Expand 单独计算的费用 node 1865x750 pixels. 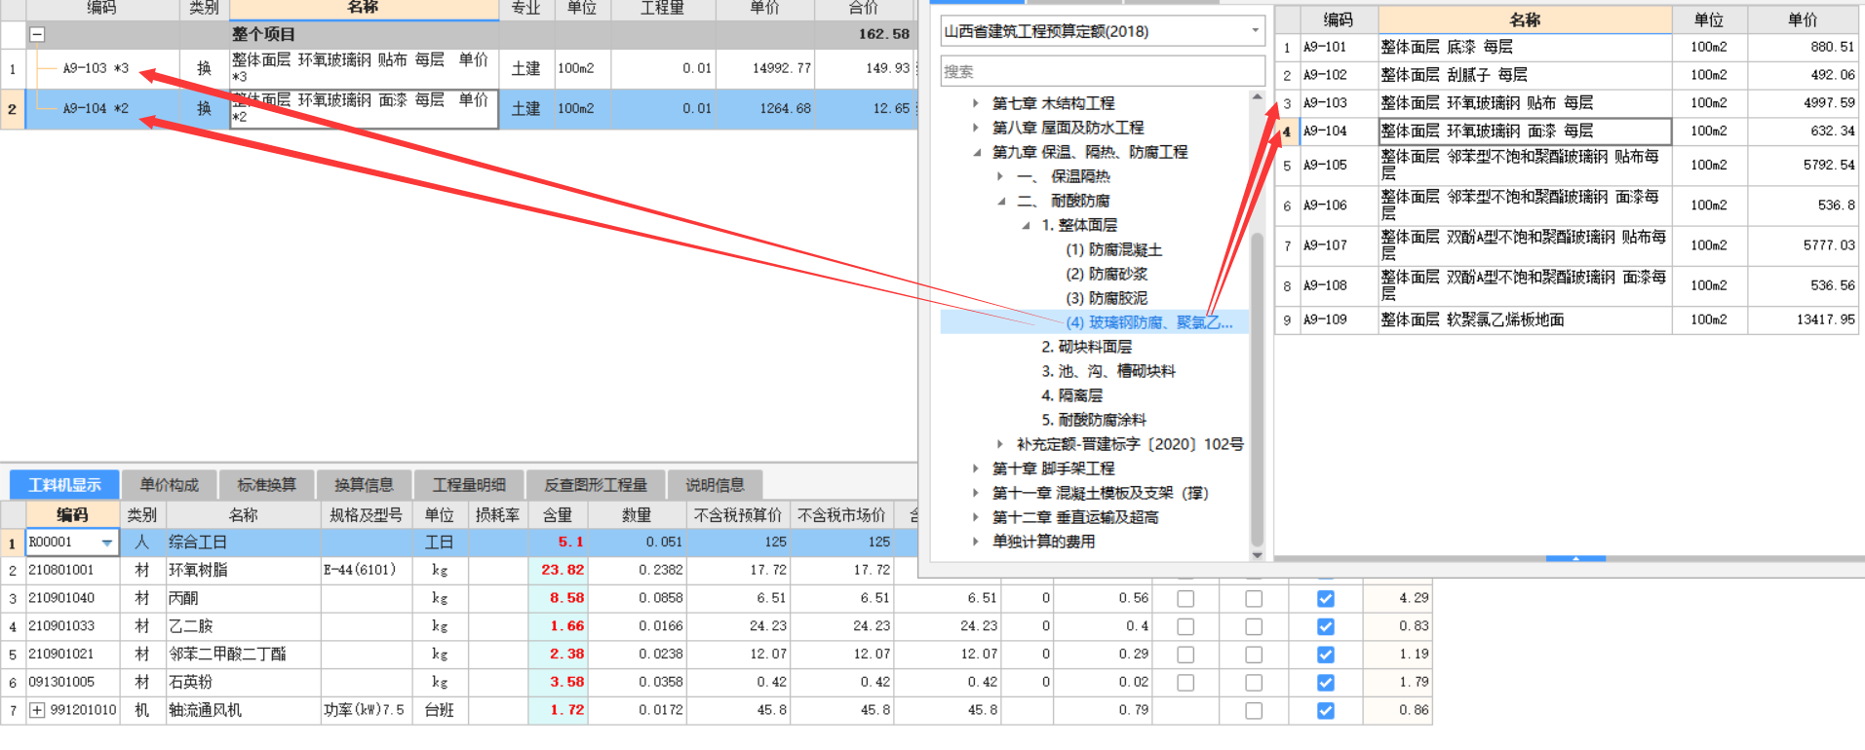pyautogui.click(x=975, y=542)
